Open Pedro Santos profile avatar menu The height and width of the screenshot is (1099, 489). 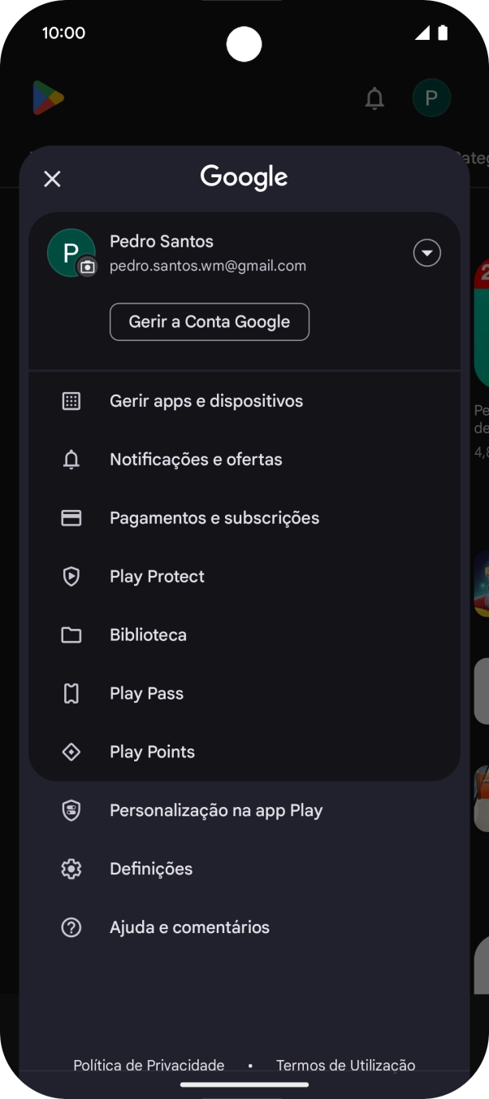pos(71,253)
